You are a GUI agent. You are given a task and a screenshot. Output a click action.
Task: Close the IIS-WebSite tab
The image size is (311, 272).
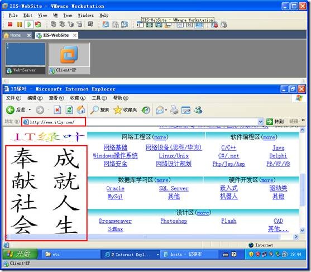pyautogui.click(x=75, y=35)
